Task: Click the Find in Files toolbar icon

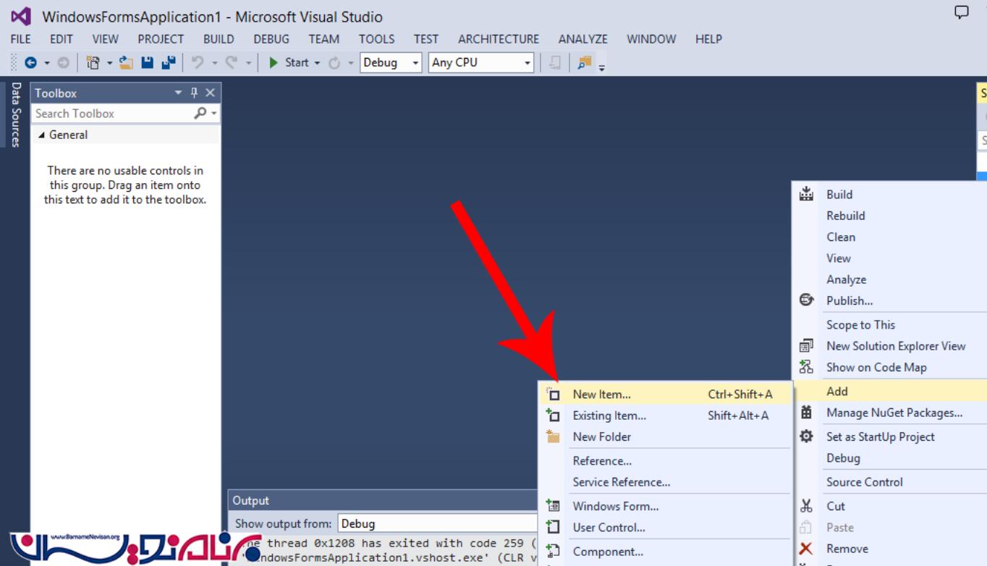Action: [x=584, y=63]
